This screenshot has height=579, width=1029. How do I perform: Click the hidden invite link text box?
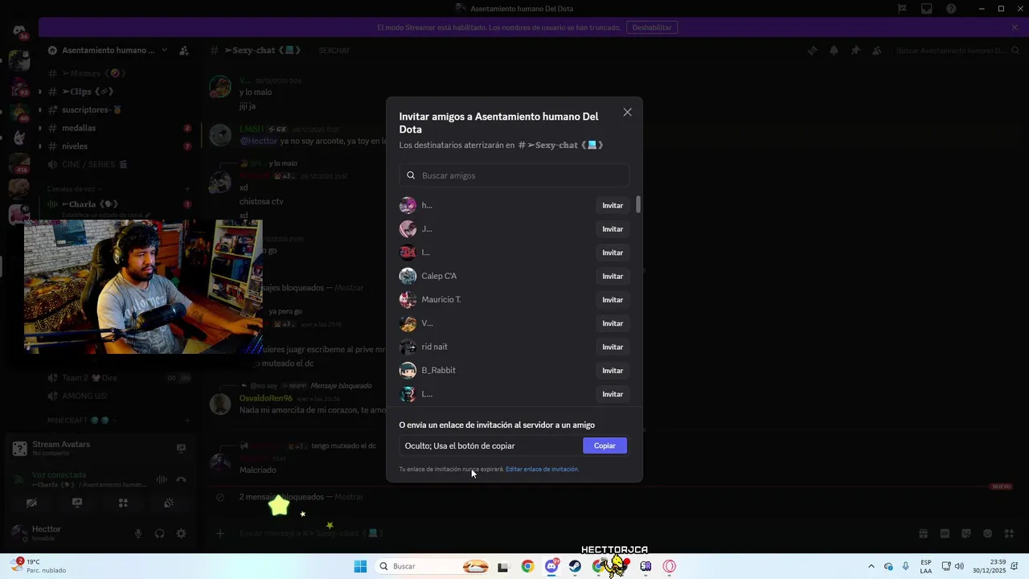pyautogui.click(x=490, y=446)
